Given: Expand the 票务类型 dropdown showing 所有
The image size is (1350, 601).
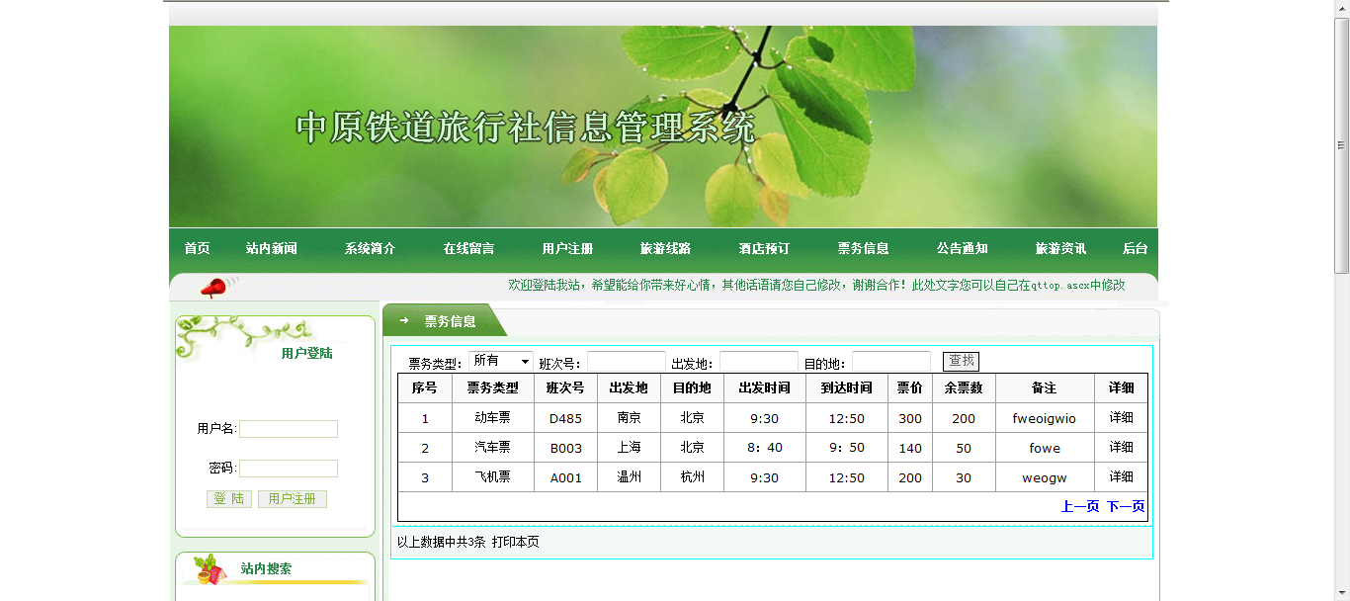Looking at the screenshot, I should coord(501,362).
